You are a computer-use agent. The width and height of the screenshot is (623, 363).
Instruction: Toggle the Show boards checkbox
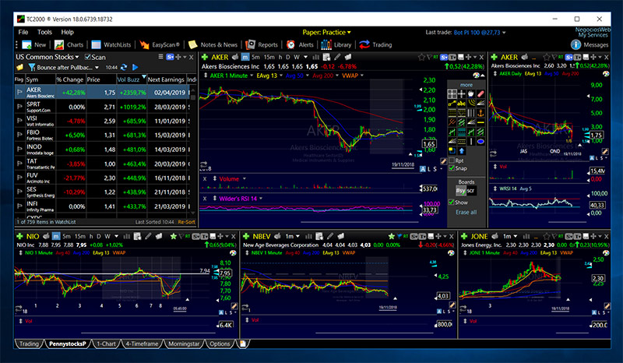(x=452, y=202)
